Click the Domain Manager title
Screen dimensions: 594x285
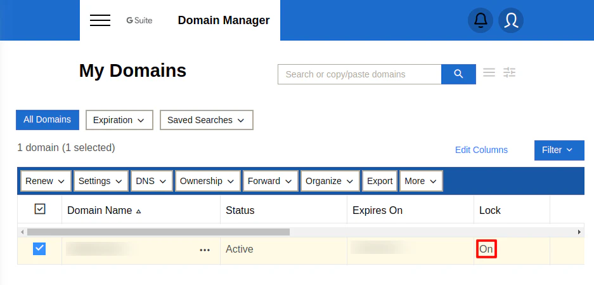tap(224, 20)
